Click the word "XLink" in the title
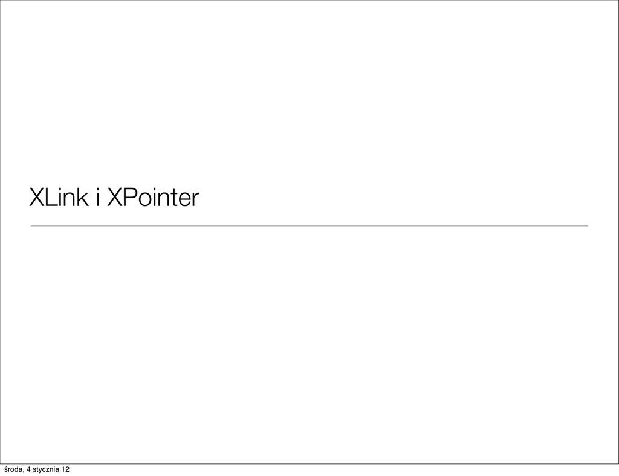 59,197
